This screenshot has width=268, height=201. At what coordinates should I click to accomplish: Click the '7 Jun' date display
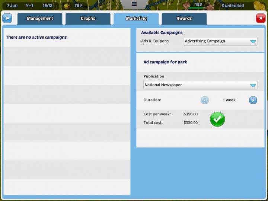click(x=12, y=6)
